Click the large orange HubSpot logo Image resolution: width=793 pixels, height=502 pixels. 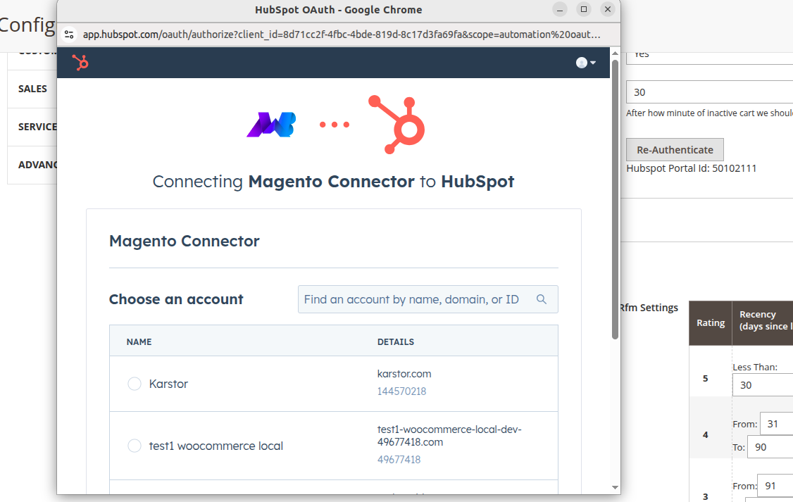tap(397, 125)
